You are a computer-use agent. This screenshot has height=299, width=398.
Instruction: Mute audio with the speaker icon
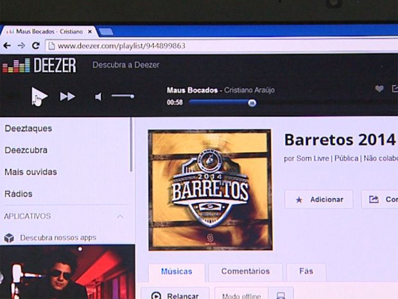point(98,97)
